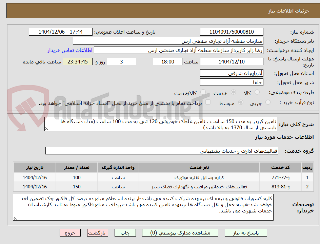Click the کد خدمت column header

[280, 168]
